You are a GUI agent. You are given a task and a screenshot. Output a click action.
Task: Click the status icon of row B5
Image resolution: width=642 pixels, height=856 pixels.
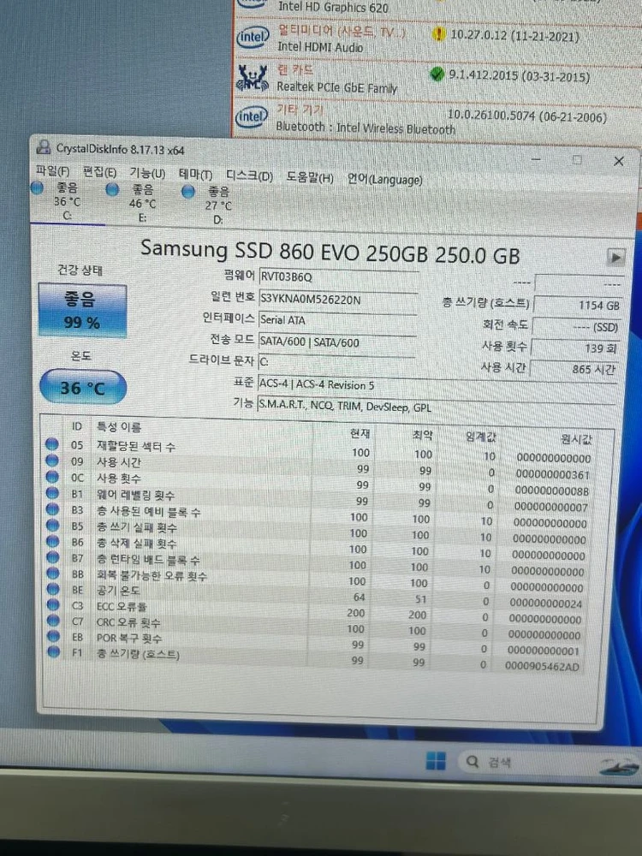[x=52, y=526]
